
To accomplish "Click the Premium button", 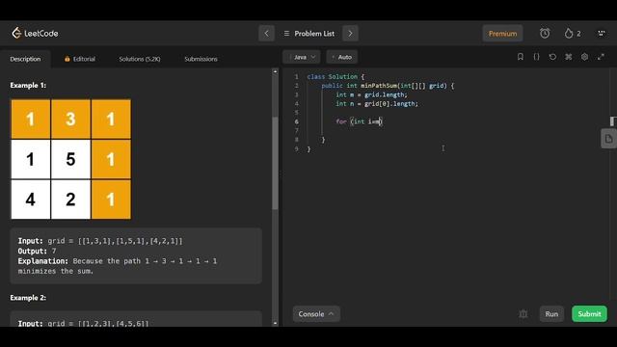I will pyautogui.click(x=502, y=34).
